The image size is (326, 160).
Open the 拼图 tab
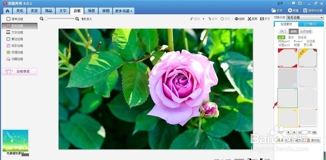(x=106, y=11)
